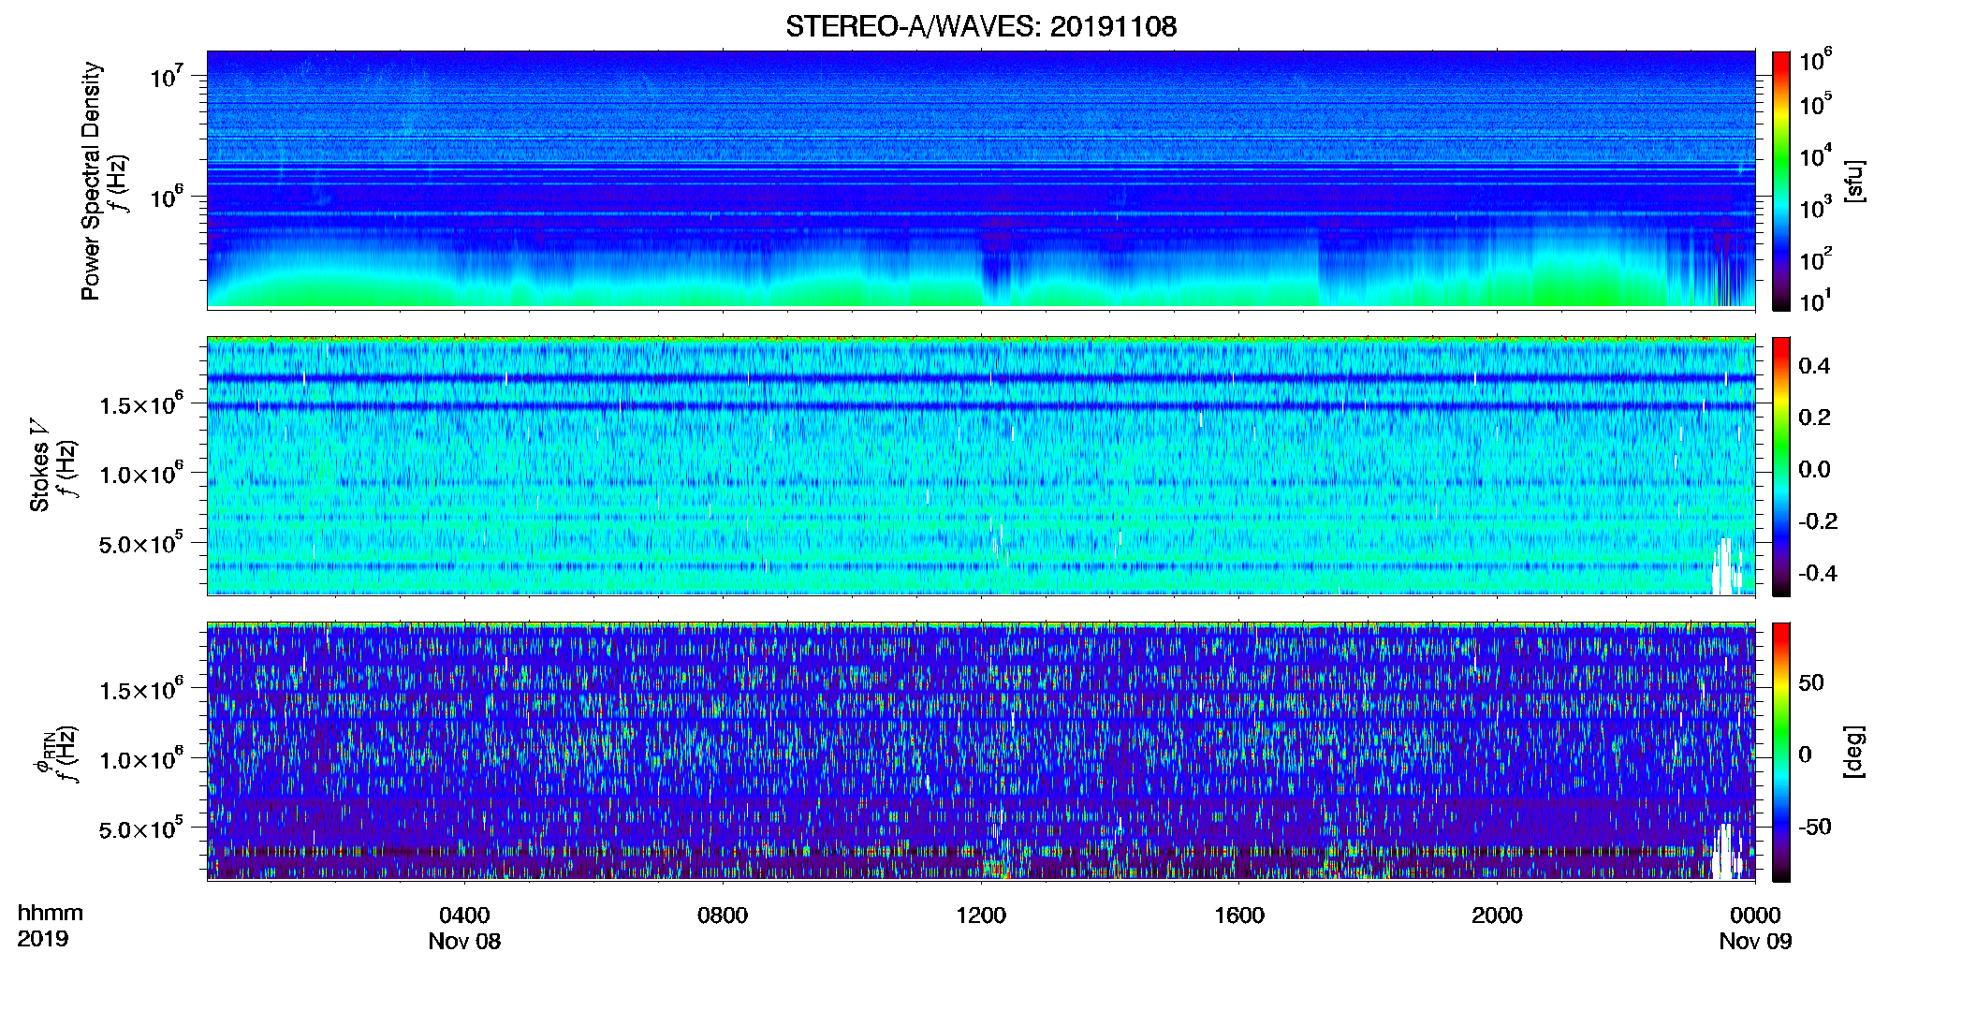This screenshot has width=1962, height=1011.
Task: Click 1.0×10^6 tick in φ RTN panel
Action: pyautogui.click(x=141, y=759)
